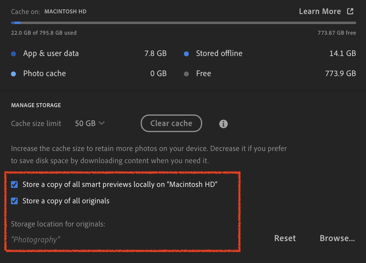Change the 50 GB cache limit selection

pyautogui.click(x=90, y=123)
